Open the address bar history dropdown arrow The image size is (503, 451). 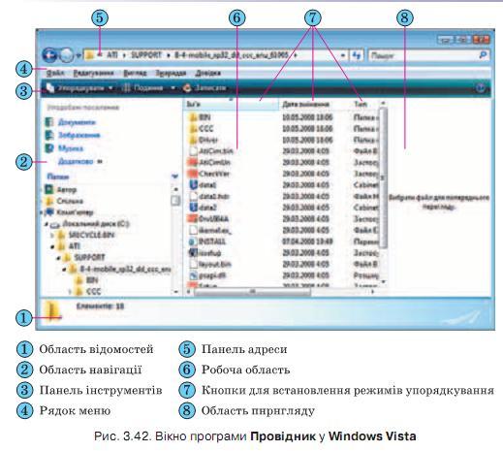pos(343,55)
